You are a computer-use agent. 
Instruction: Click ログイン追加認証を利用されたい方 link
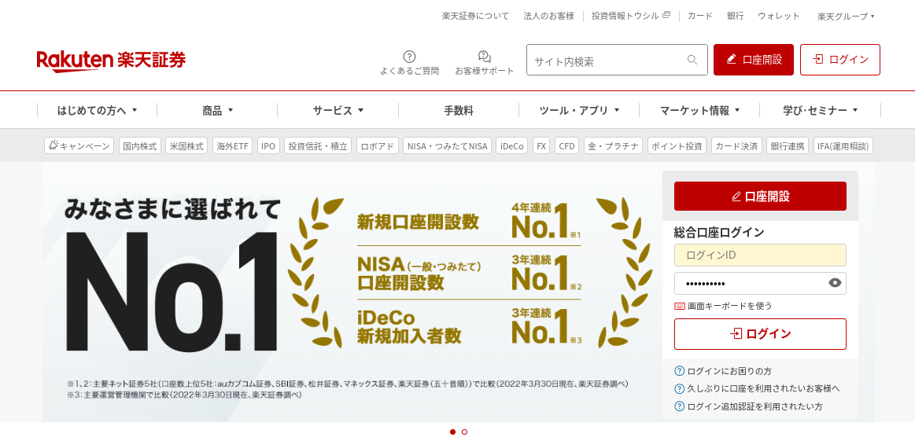pyautogui.click(x=755, y=406)
